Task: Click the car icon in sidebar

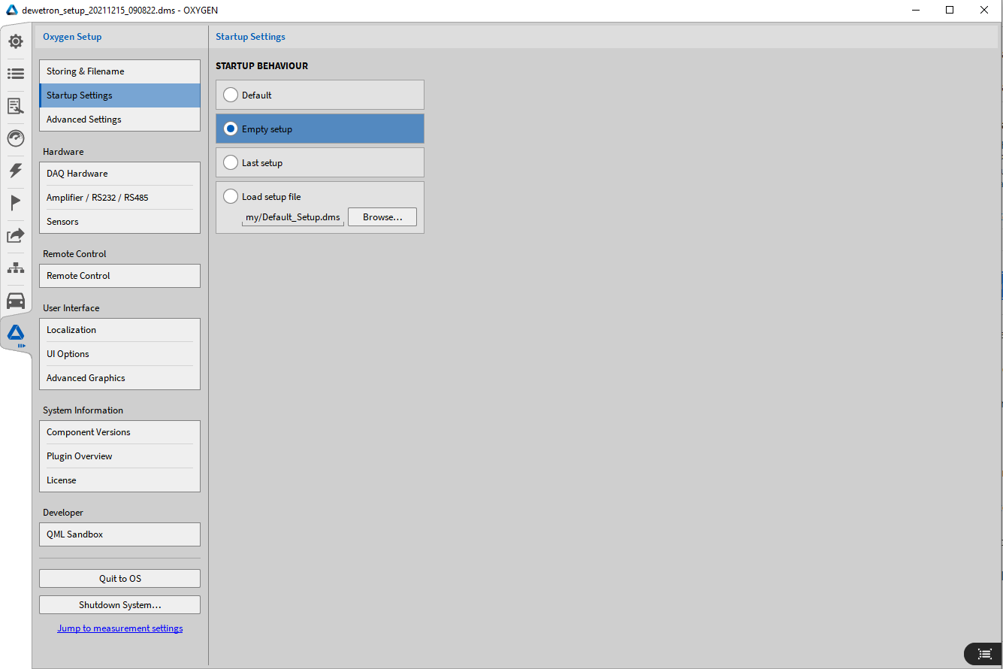Action: pyautogui.click(x=16, y=301)
